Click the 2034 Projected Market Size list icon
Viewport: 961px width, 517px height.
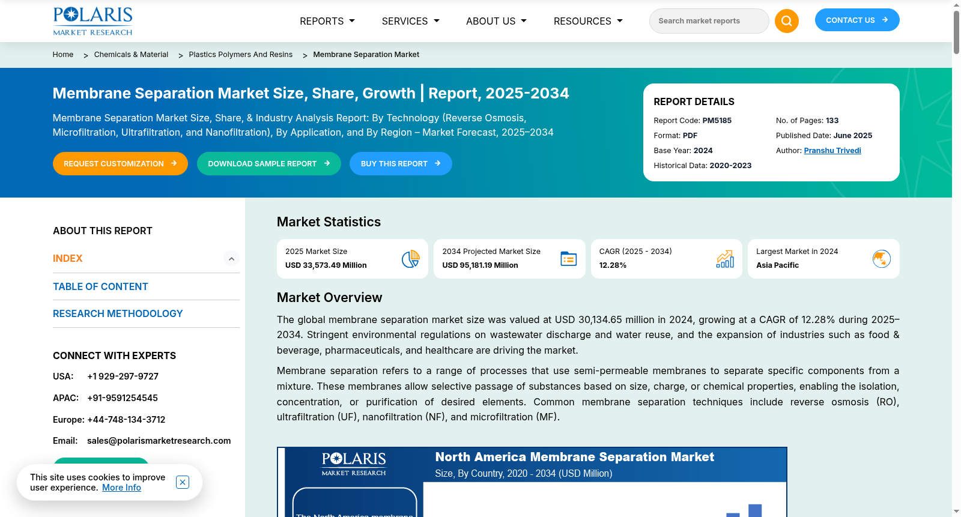click(x=568, y=259)
